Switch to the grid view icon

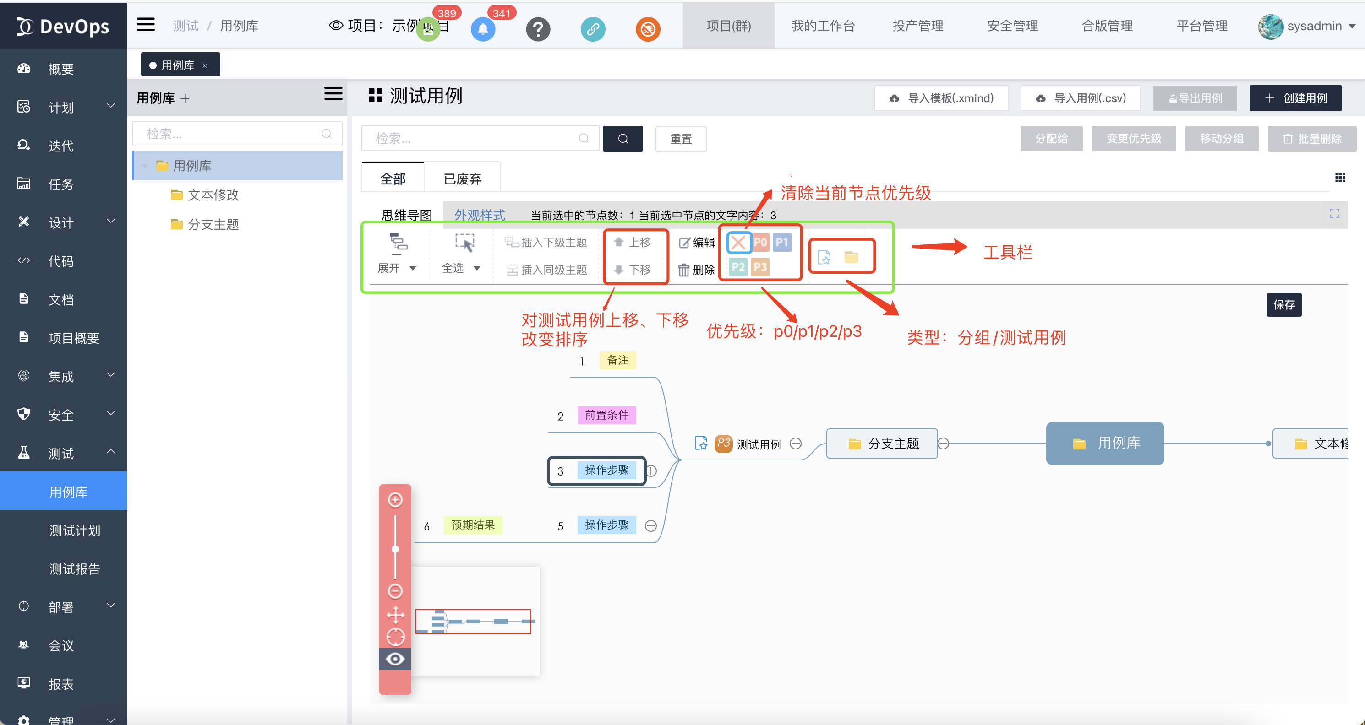1339,178
